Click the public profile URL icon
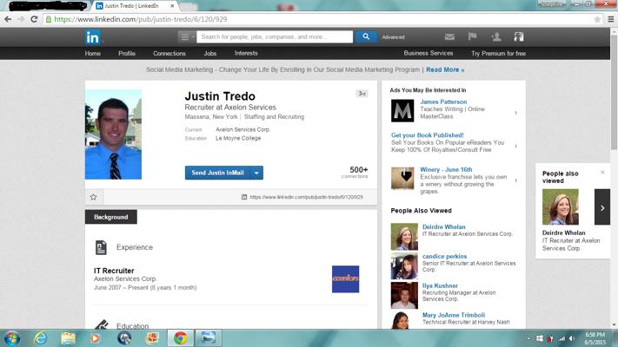Screen dimensions: 618x347 [244, 197]
